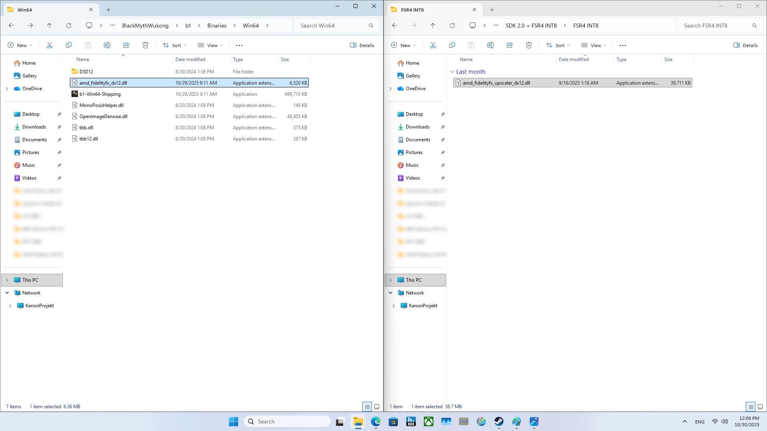Click the Search FSR4 INT8 field
The width and height of the screenshot is (767, 431).
720,26
